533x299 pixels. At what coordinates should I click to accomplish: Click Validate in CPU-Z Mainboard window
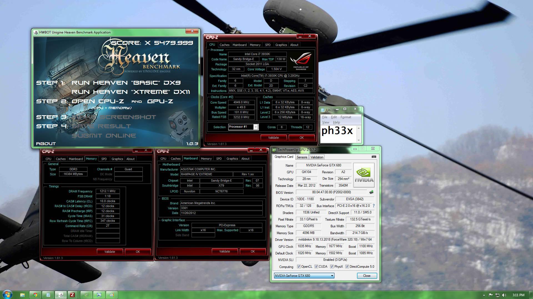[225, 251]
